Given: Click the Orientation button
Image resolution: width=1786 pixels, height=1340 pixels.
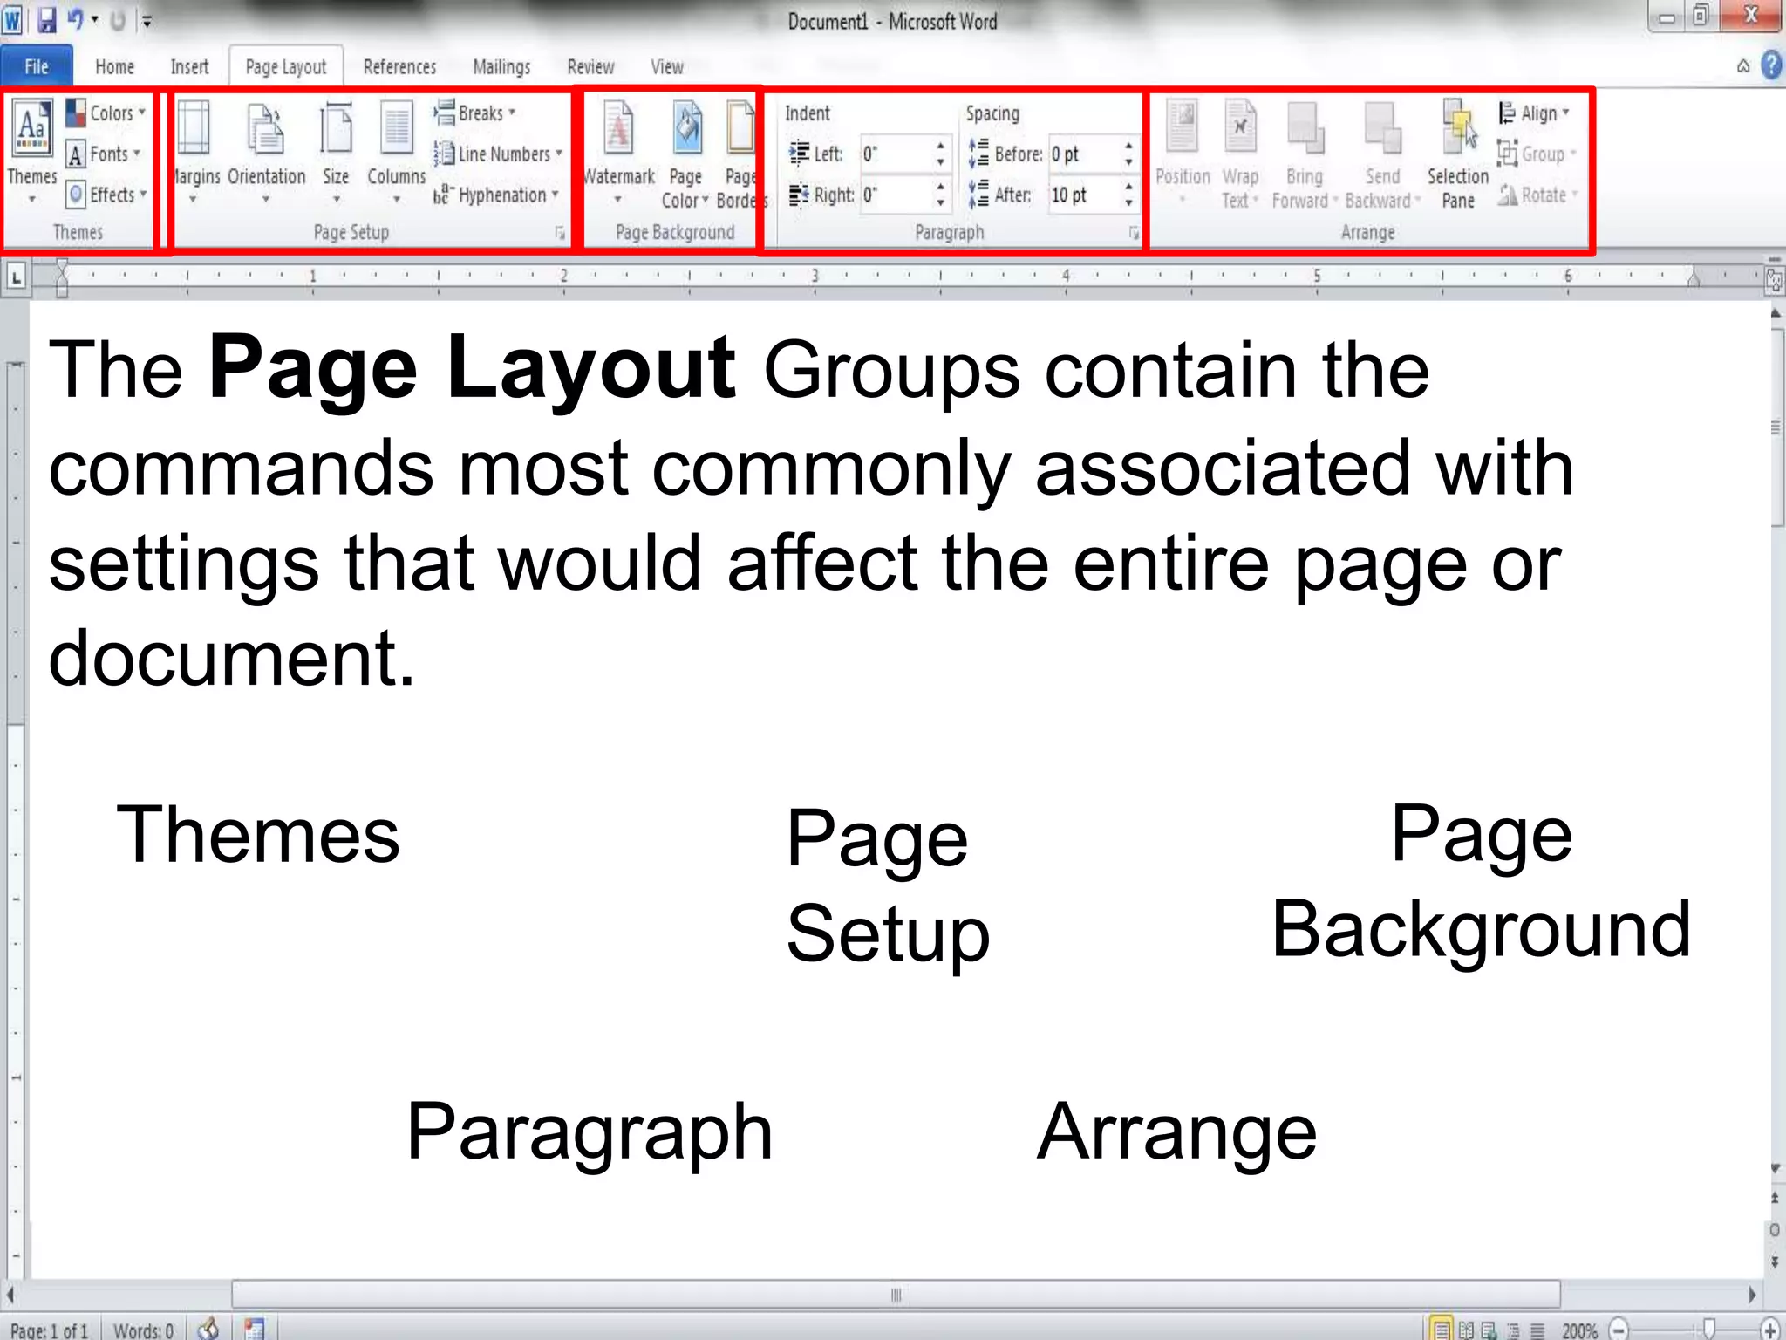Looking at the screenshot, I should pos(266,153).
